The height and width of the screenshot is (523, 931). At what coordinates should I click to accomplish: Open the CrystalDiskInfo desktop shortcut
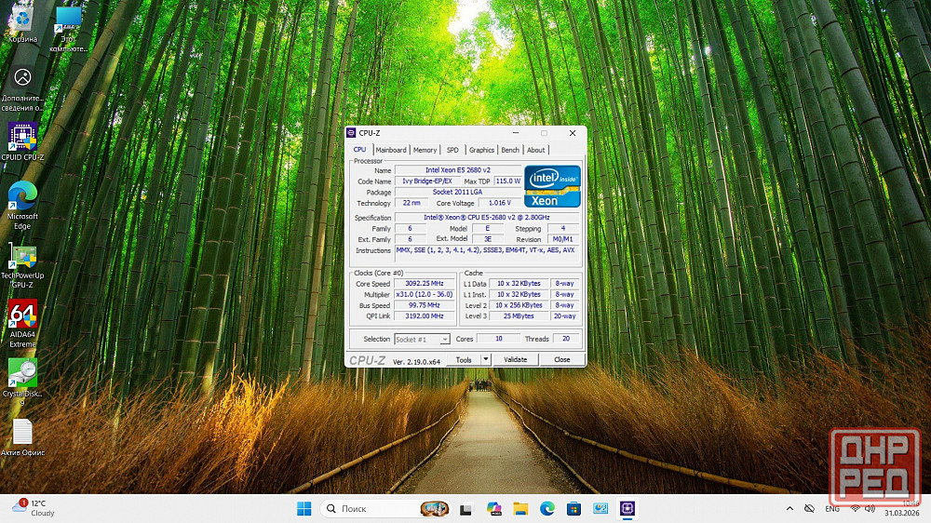point(22,373)
